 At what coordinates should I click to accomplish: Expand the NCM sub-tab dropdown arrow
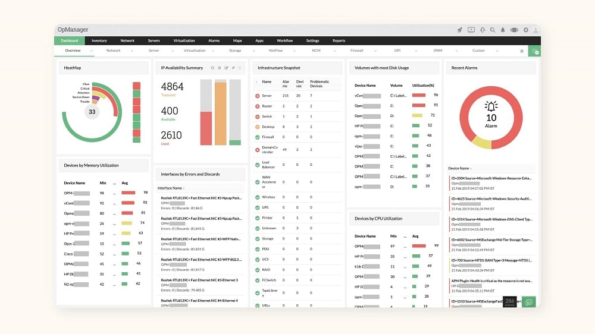[x=334, y=51]
